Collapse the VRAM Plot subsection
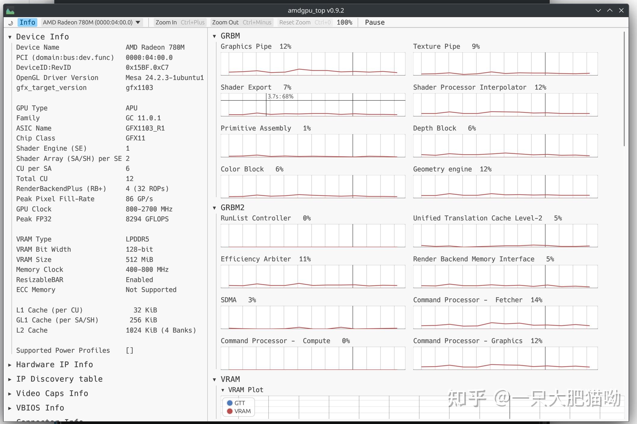Viewport: 637px width, 424px height. tap(223, 390)
